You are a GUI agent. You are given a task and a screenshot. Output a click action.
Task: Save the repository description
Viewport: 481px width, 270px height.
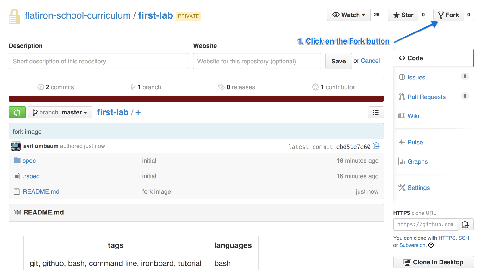click(338, 61)
